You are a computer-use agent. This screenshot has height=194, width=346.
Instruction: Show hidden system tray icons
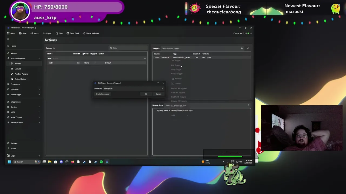(223, 162)
